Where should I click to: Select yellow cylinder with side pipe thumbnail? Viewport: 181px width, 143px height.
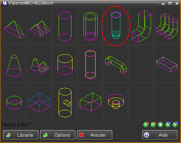pyautogui.click(x=65, y=102)
